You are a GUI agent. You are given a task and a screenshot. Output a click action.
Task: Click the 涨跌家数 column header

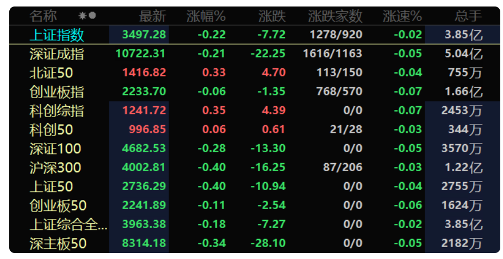click(x=335, y=16)
